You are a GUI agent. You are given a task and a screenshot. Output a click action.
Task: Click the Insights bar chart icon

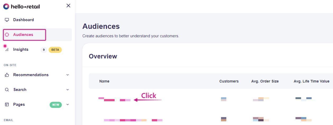point(7,49)
